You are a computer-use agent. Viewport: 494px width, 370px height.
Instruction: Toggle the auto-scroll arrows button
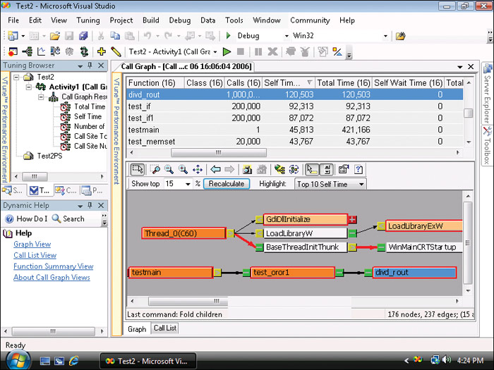click(x=327, y=170)
